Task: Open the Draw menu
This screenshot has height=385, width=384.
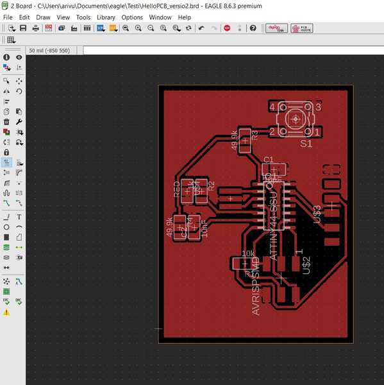Action: 43,17
